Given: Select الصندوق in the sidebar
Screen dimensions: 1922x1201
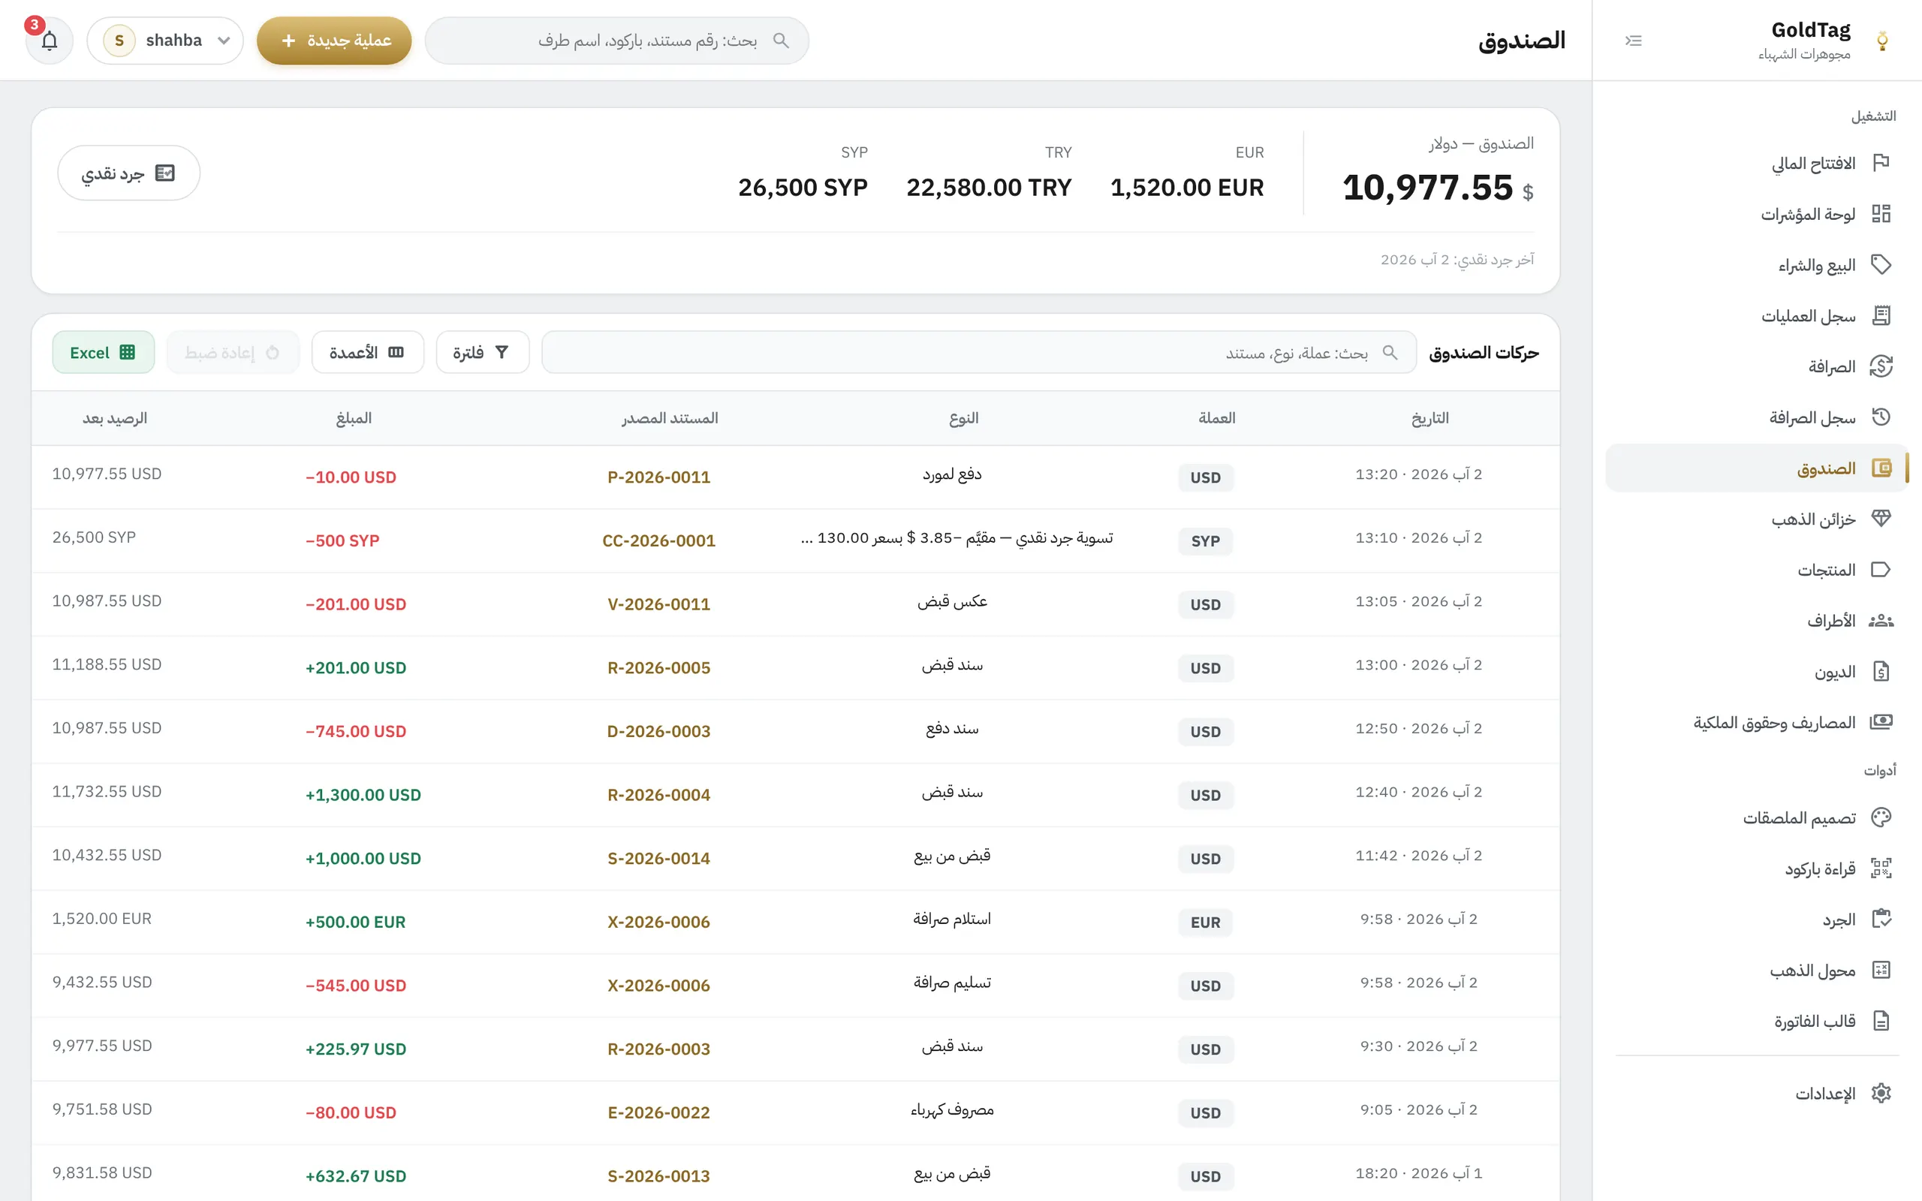Looking at the screenshot, I should (1757, 468).
